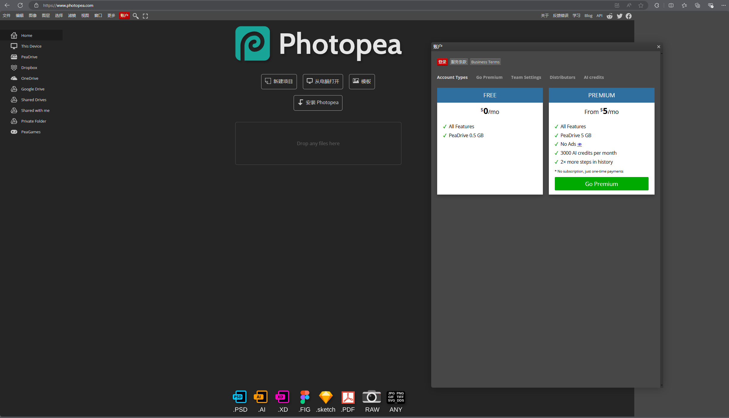Viewport: 729px width, 418px height.
Task: Open the Twitter bird icon
Action: (x=619, y=16)
